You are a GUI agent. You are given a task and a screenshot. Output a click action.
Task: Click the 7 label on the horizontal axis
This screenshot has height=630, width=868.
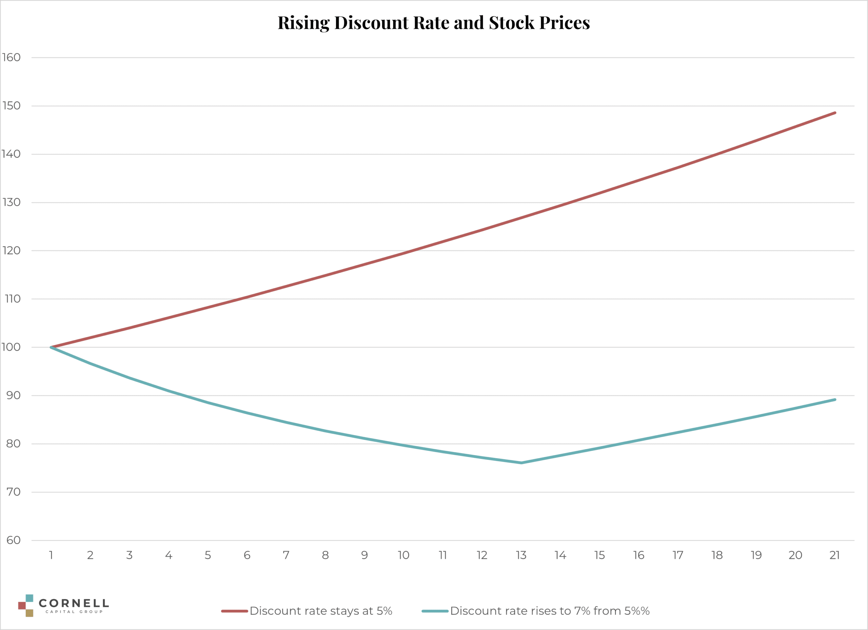tap(286, 555)
